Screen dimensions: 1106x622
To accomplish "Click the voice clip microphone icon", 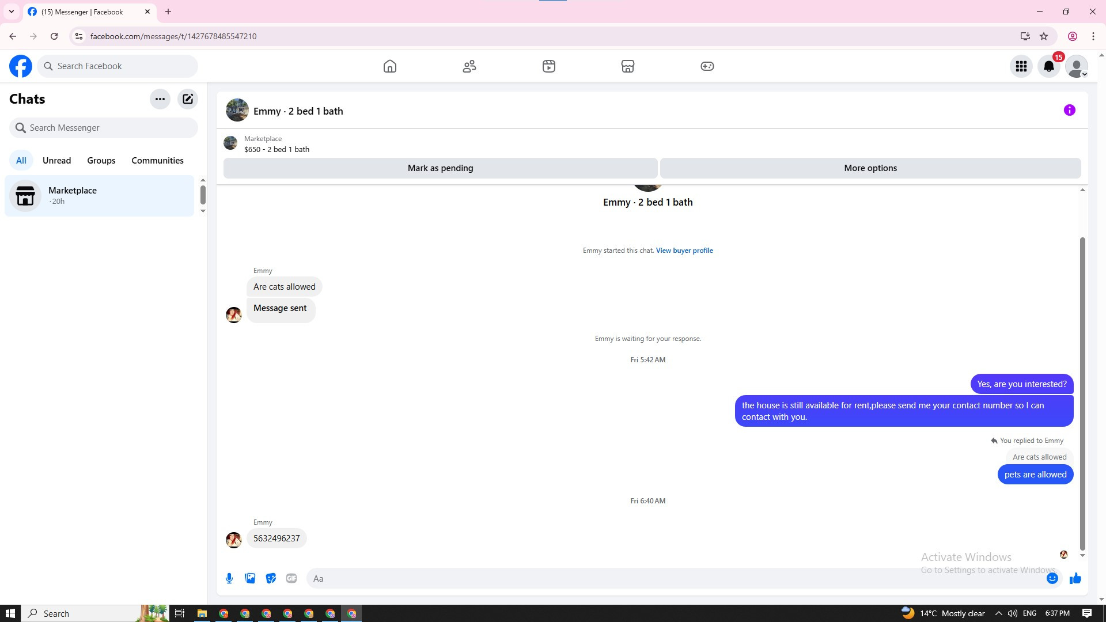I will (229, 578).
